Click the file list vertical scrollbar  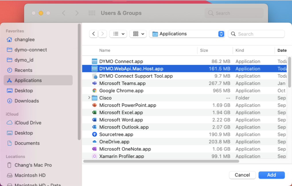289,72
